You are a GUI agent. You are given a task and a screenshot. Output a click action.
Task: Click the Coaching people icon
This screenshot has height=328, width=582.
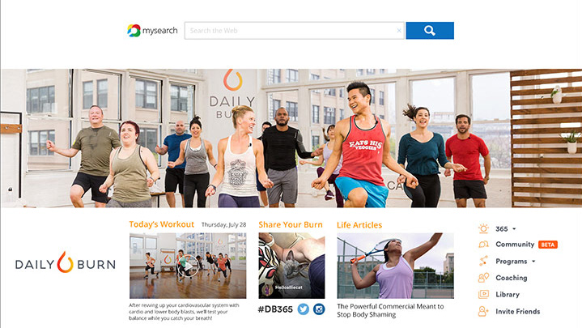tap(483, 278)
